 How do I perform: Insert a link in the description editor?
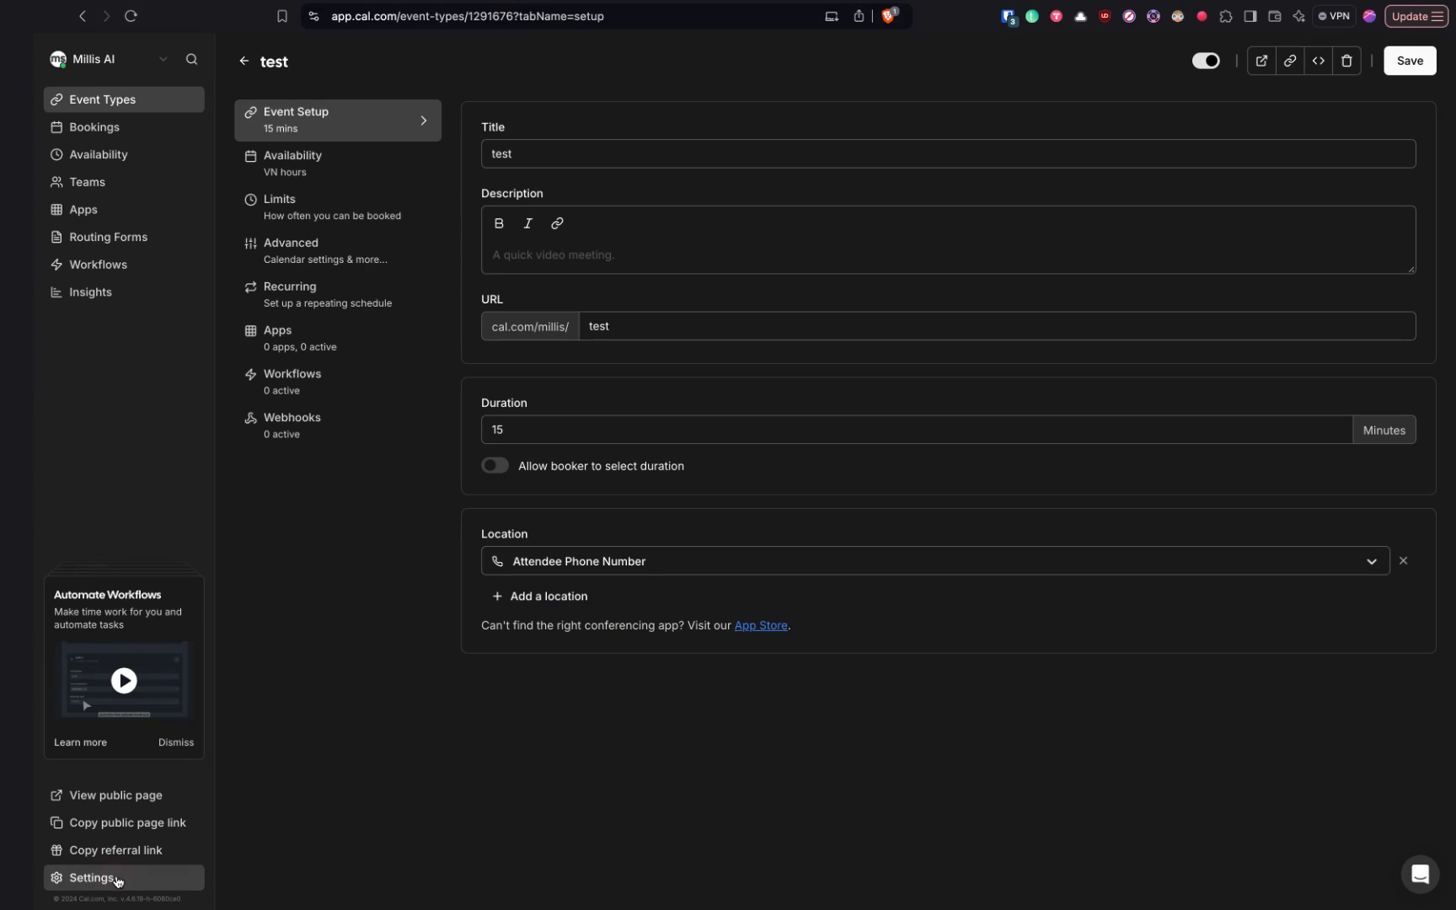coord(556,223)
